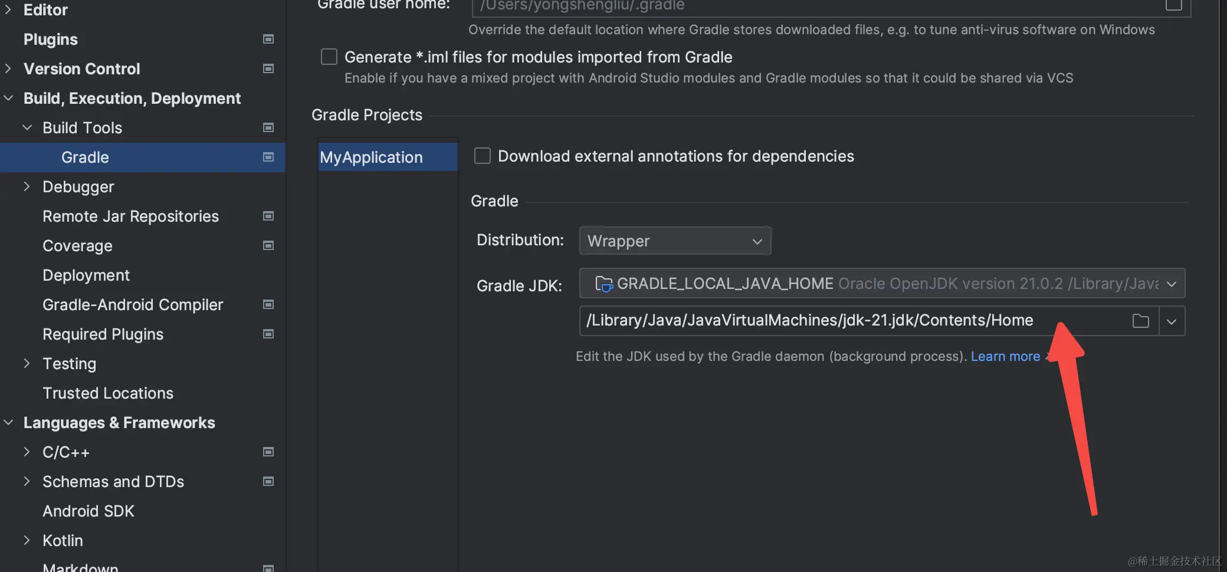The height and width of the screenshot is (572, 1227).
Task: Click the project-level icon beside Gradle-Android Compiler
Action: [268, 305]
